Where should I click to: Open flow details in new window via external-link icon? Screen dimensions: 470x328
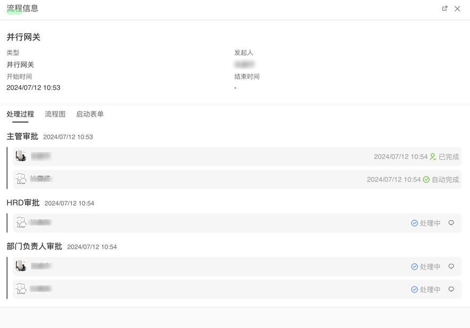coord(445,9)
